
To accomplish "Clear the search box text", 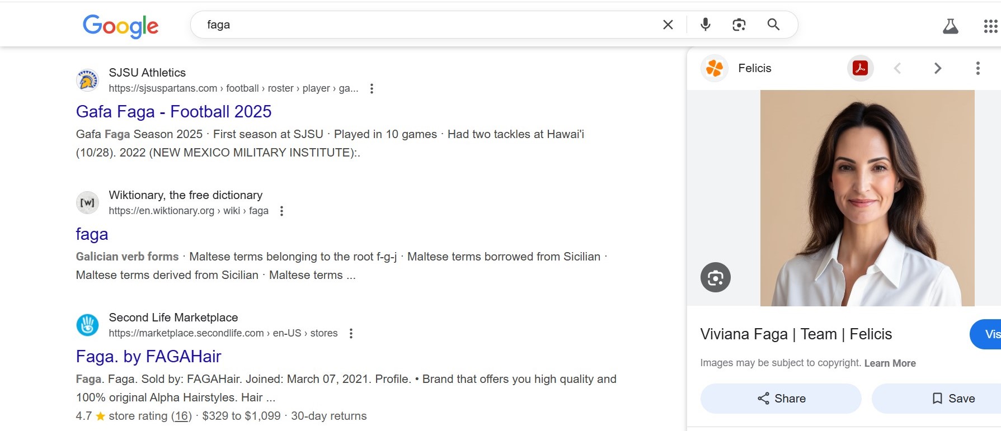I will (x=668, y=25).
